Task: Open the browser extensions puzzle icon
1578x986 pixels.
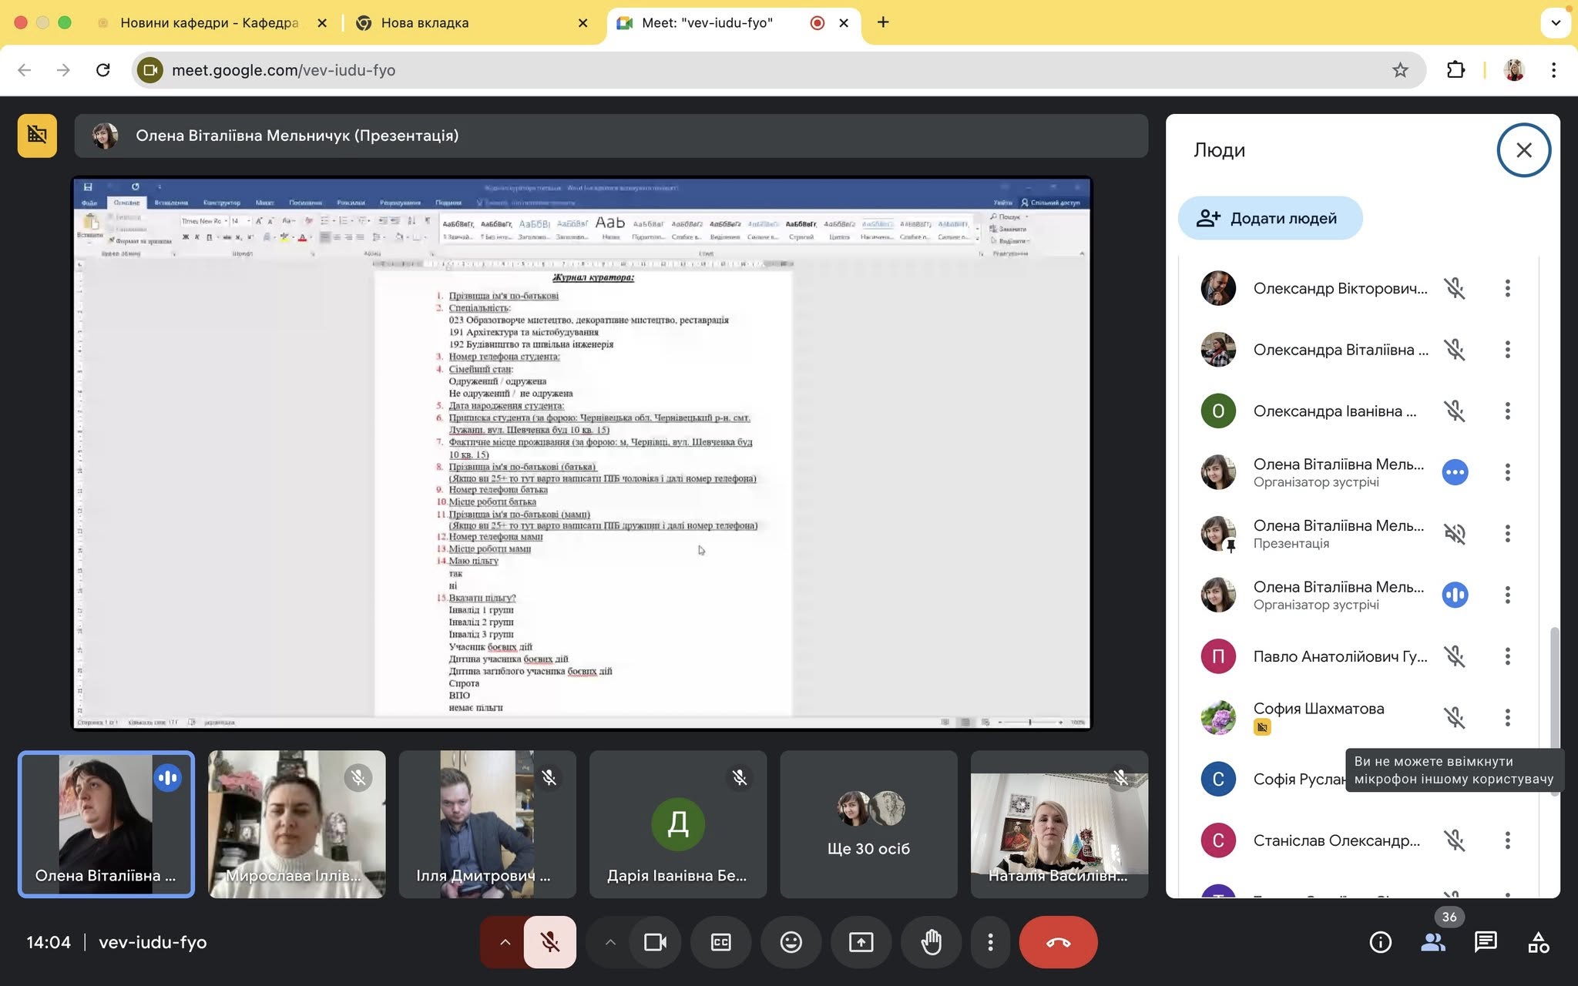Action: click(x=1455, y=70)
